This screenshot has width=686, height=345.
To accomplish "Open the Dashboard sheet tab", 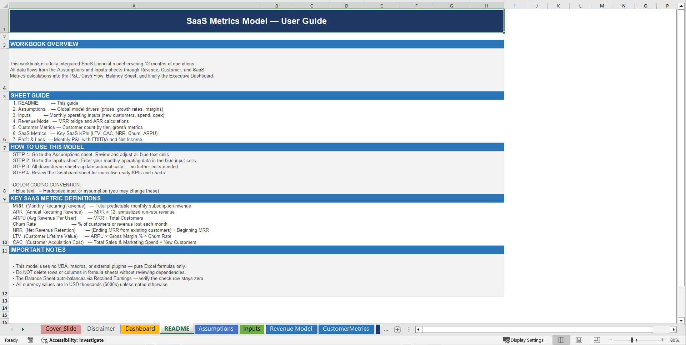I will pyautogui.click(x=140, y=329).
